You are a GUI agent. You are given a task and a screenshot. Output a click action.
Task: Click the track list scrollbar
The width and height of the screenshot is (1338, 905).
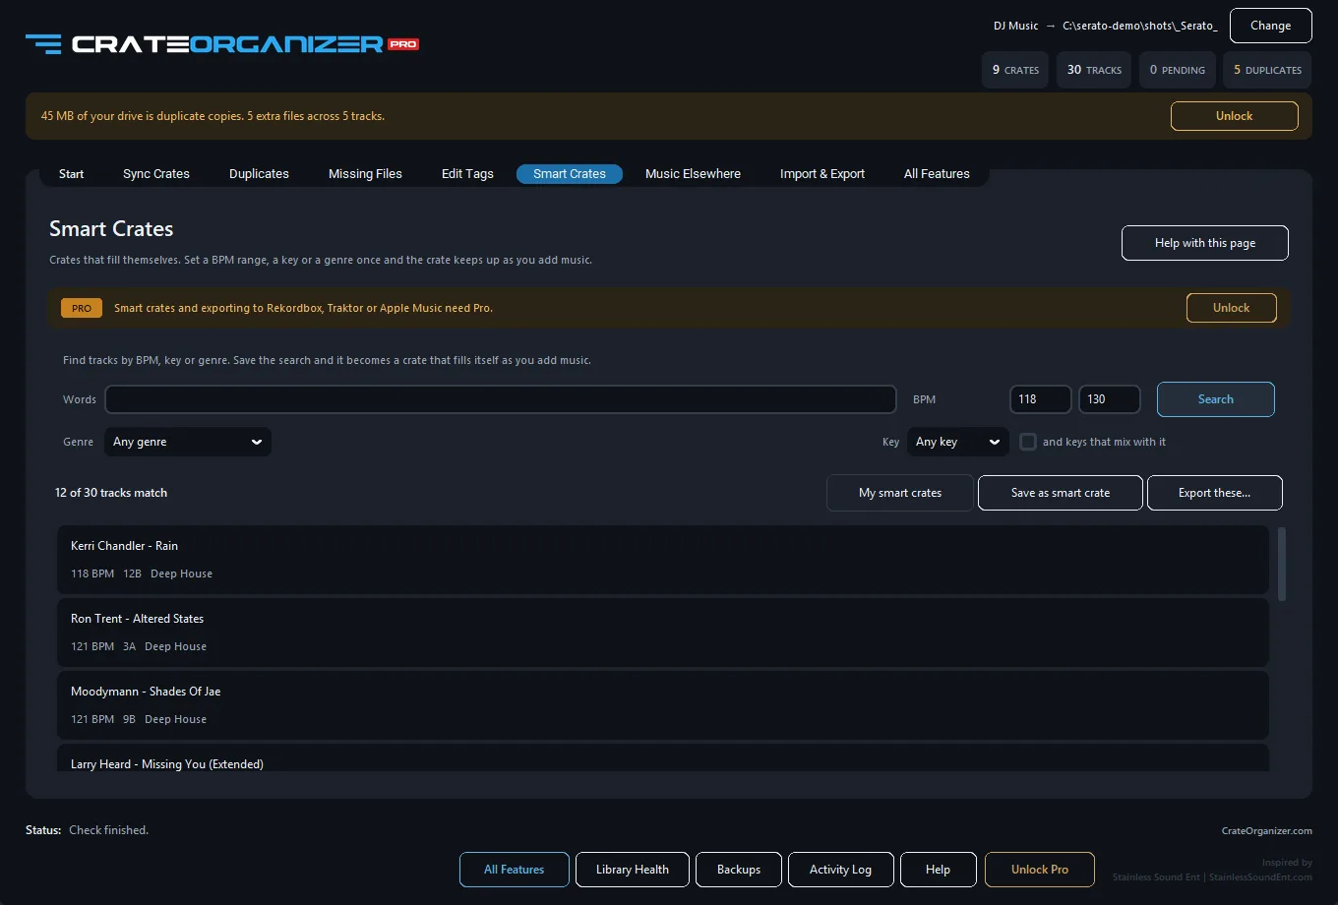coord(1281,565)
